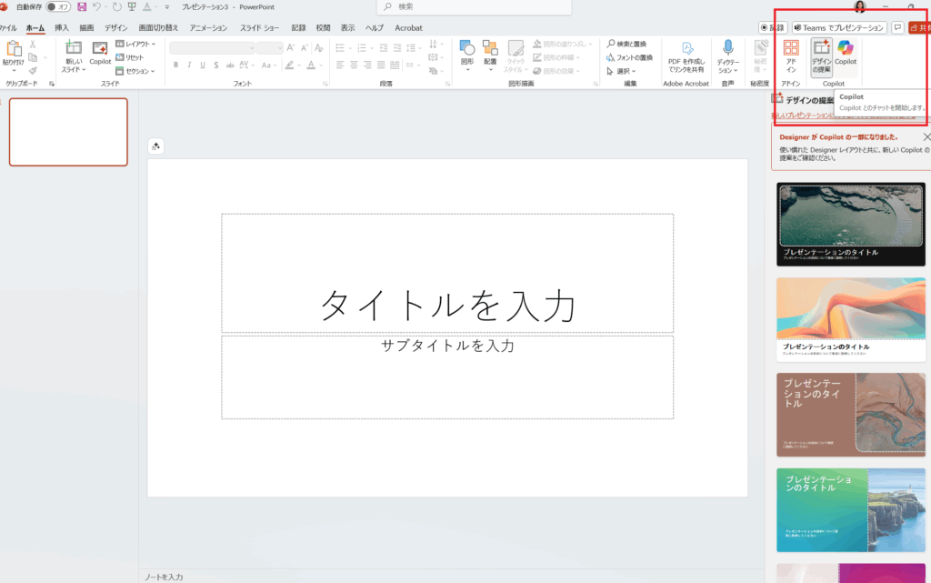This screenshot has width=931, height=583.
Task: Open the アニメーション ribbon tab
Action: (x=208, y=28)
